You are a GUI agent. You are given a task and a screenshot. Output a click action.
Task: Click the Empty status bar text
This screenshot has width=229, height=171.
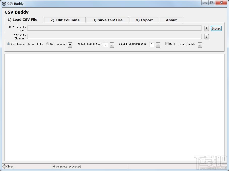point(11,166)
